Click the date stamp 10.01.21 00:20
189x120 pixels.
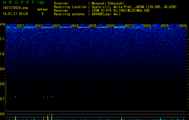tap(15, 14)
